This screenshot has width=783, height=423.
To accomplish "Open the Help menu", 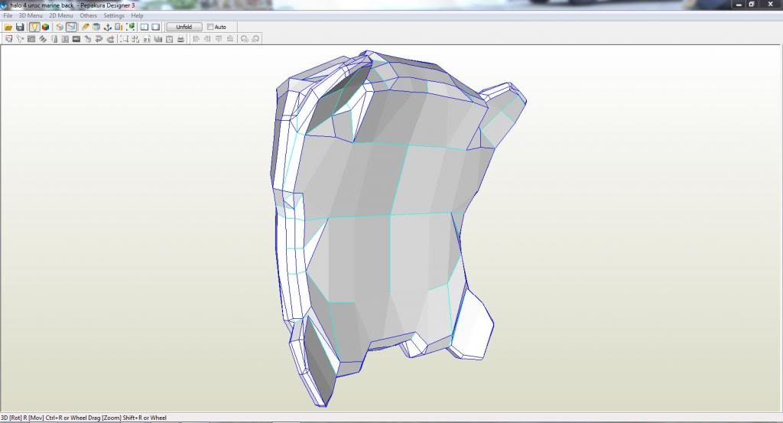I will click(x=138, y=15).
